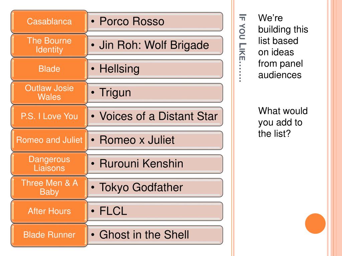Select the Romeo and Juliet orange box

(x=49, y=140)
